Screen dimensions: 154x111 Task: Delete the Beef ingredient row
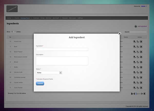[x=141, y=47]
